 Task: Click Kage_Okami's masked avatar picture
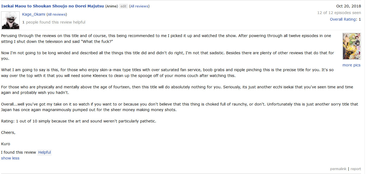(10, 20)
